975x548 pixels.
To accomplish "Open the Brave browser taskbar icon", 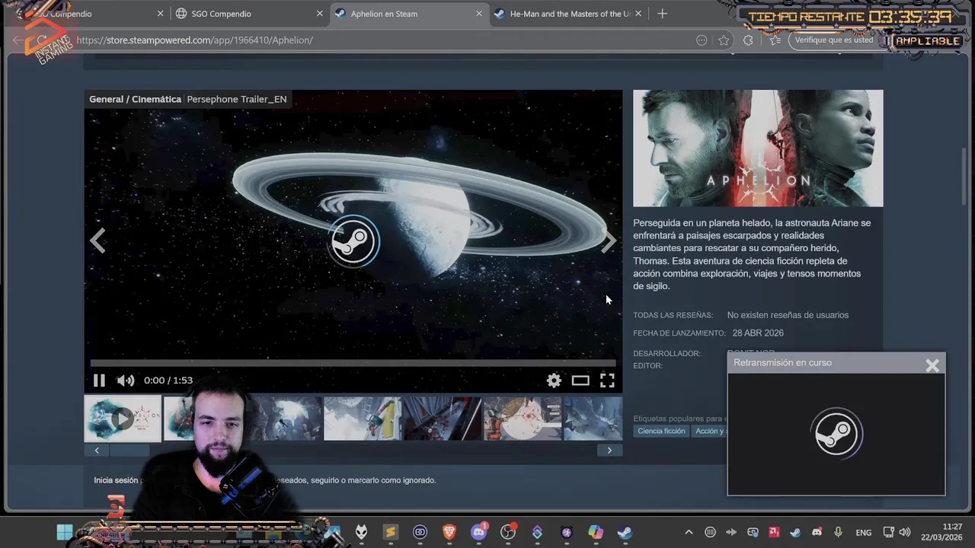I will click(449, 533).
